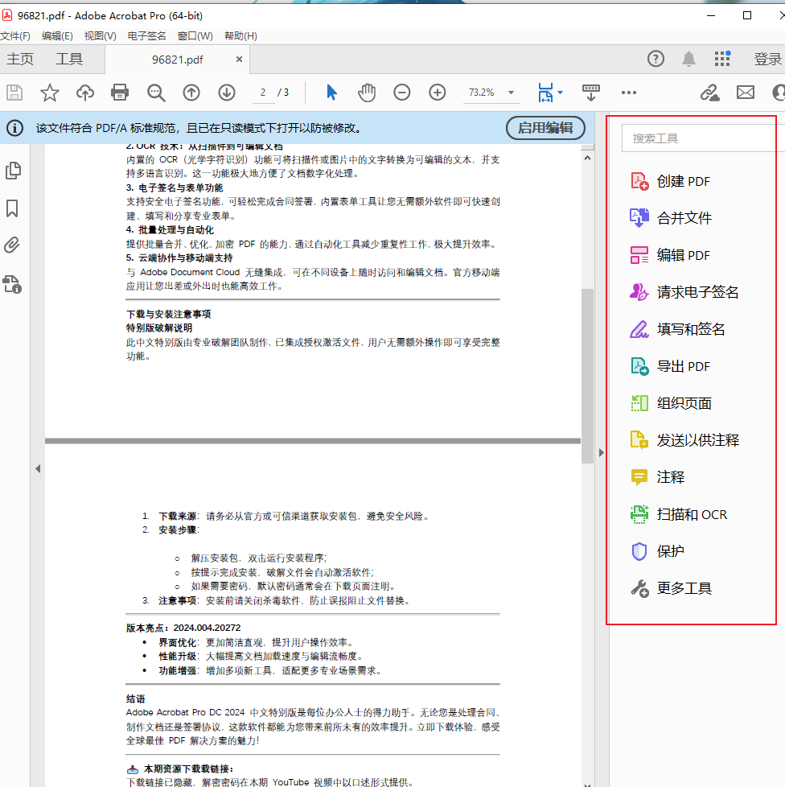Viewport: 785px width, 787px height.
Task: Open the Attachments paperclip panel
Action: click(x=13, y=245)
